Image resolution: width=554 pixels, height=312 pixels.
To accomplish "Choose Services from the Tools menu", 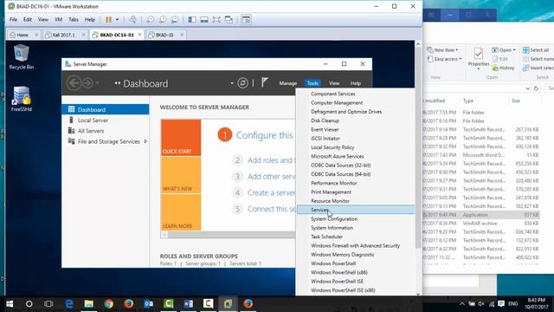I will [356, 210].
